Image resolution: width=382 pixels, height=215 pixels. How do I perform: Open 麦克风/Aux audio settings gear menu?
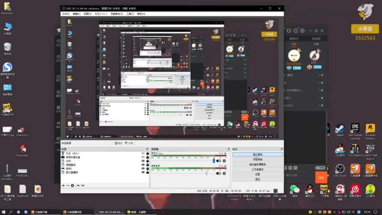pos(224,161)
